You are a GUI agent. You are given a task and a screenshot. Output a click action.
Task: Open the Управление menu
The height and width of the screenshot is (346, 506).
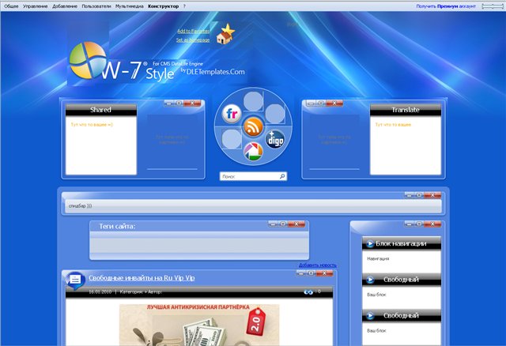coord(35,6)
